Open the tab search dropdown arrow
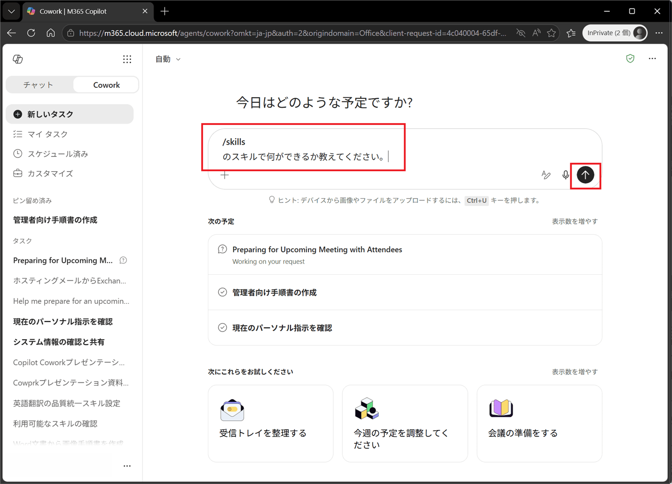This screenshot has height=484, width=672. tap(11, 11)
